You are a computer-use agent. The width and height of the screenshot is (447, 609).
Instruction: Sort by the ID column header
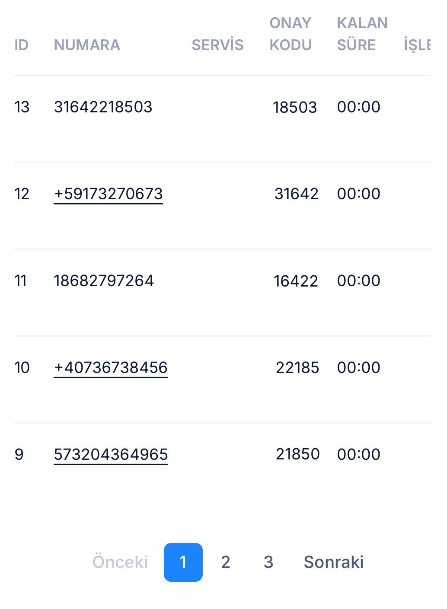point(21,45)
